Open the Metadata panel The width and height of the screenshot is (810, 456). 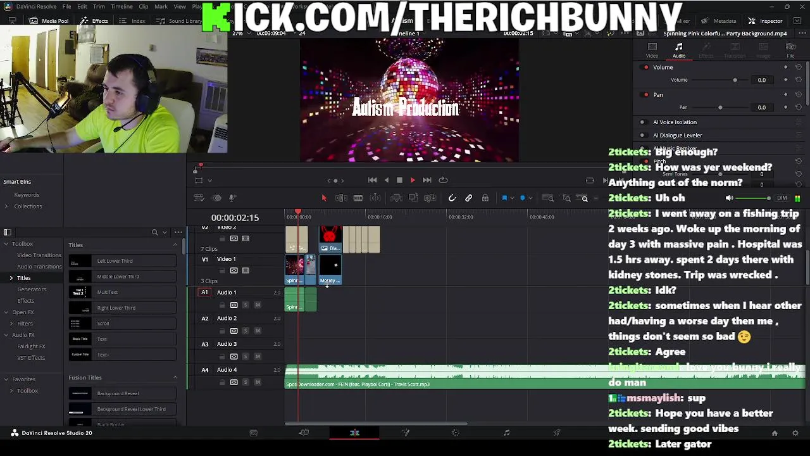coord(719,21)
